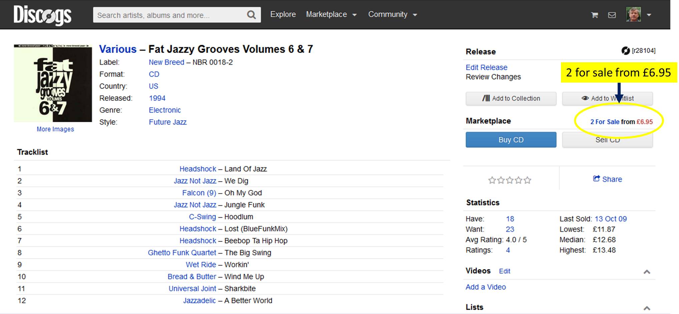Expand the Marketplace dropdown menu

click(x=331, y=15)
